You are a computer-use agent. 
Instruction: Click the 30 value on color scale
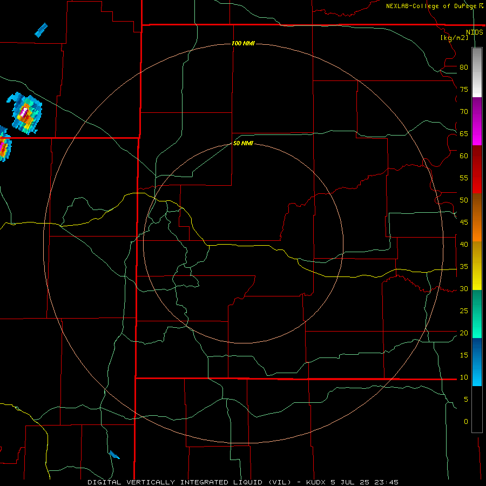(x=464, y=288)
